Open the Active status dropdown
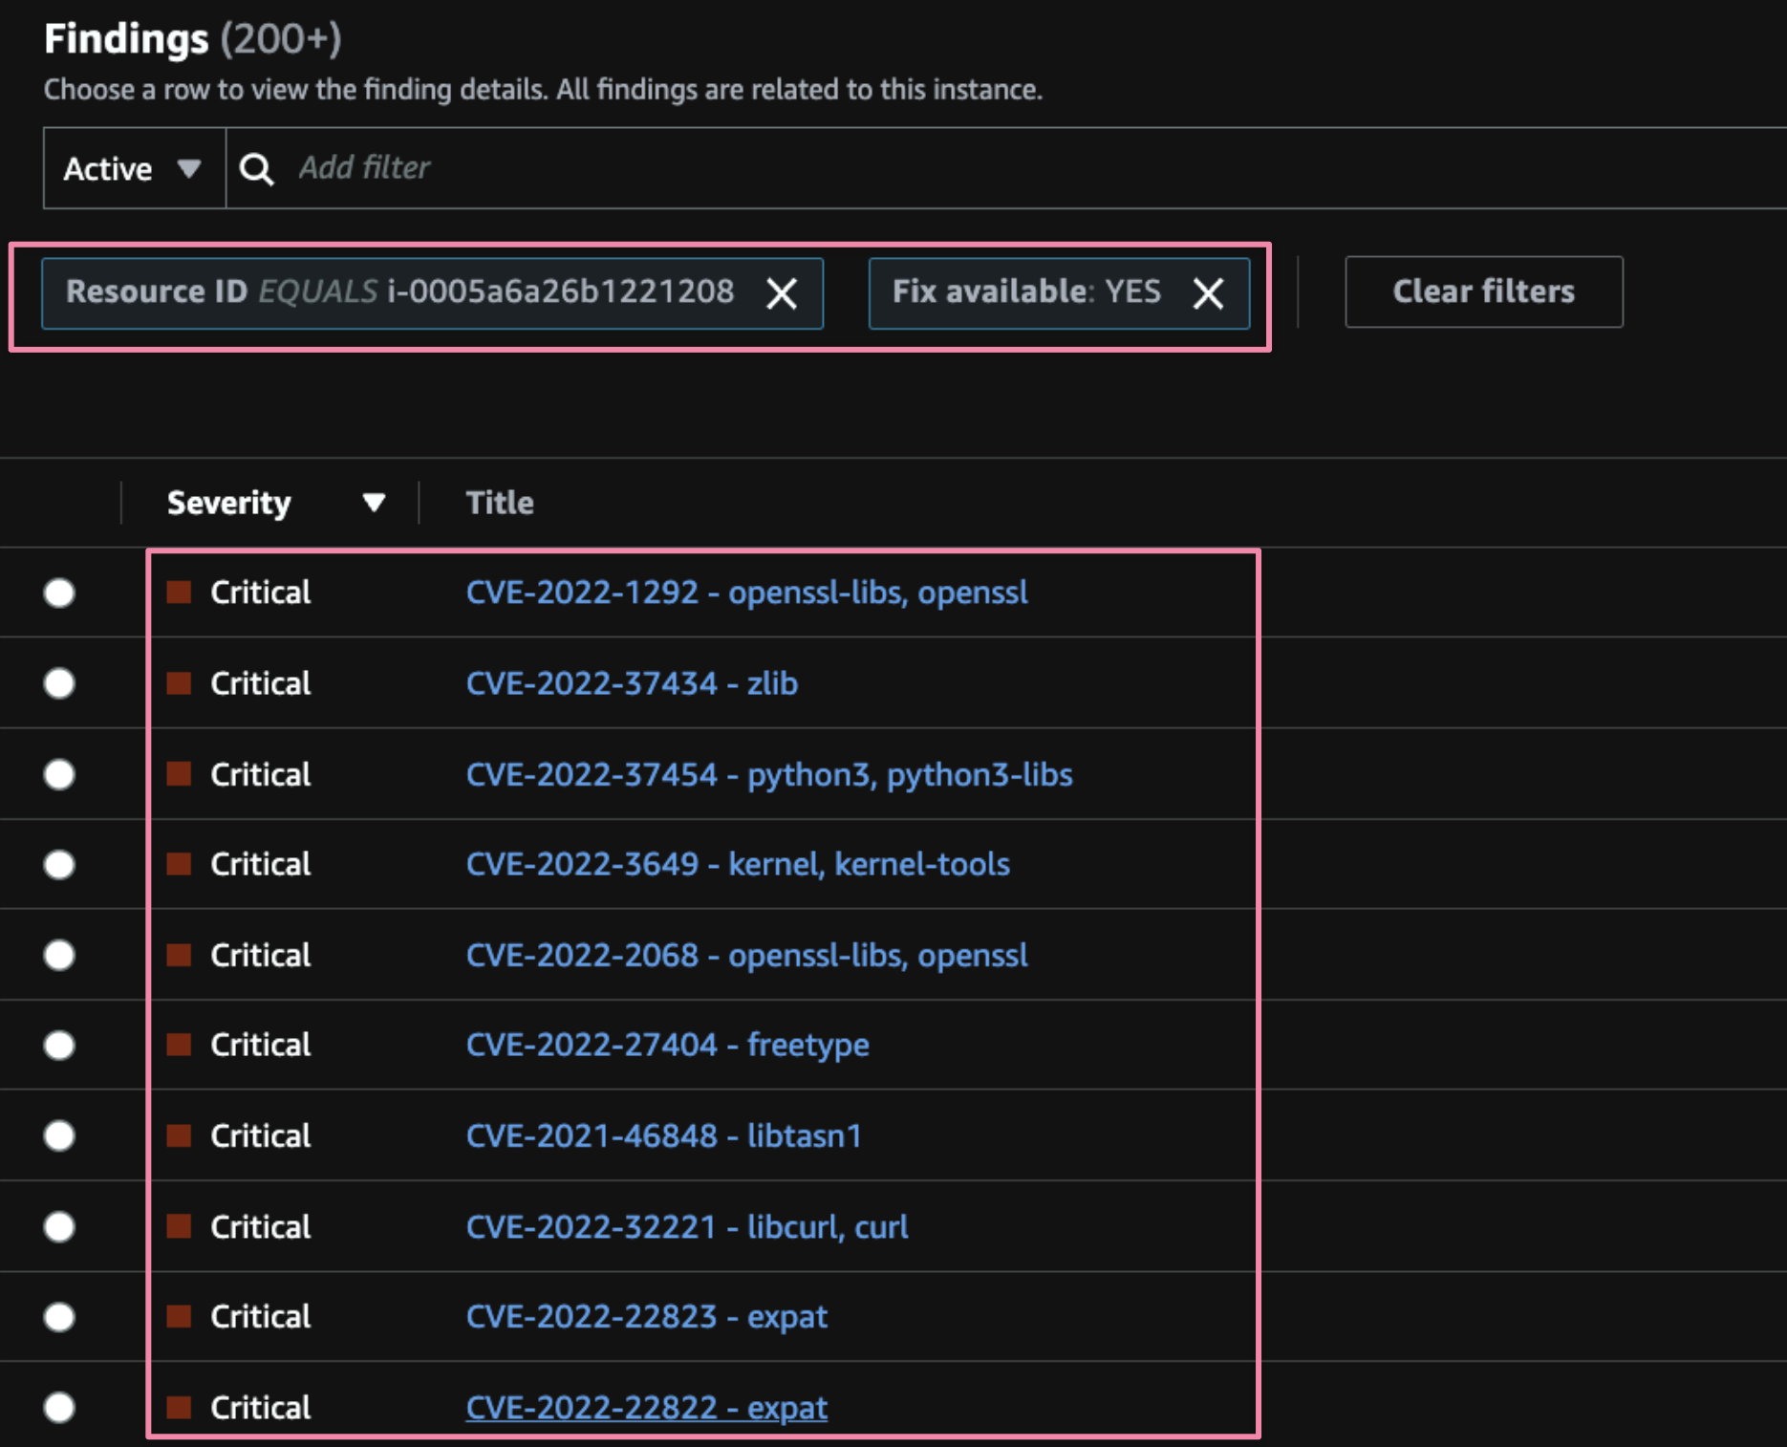Image resolution: width=1787 pixels, height=1447 pixels. pos(134,168)
